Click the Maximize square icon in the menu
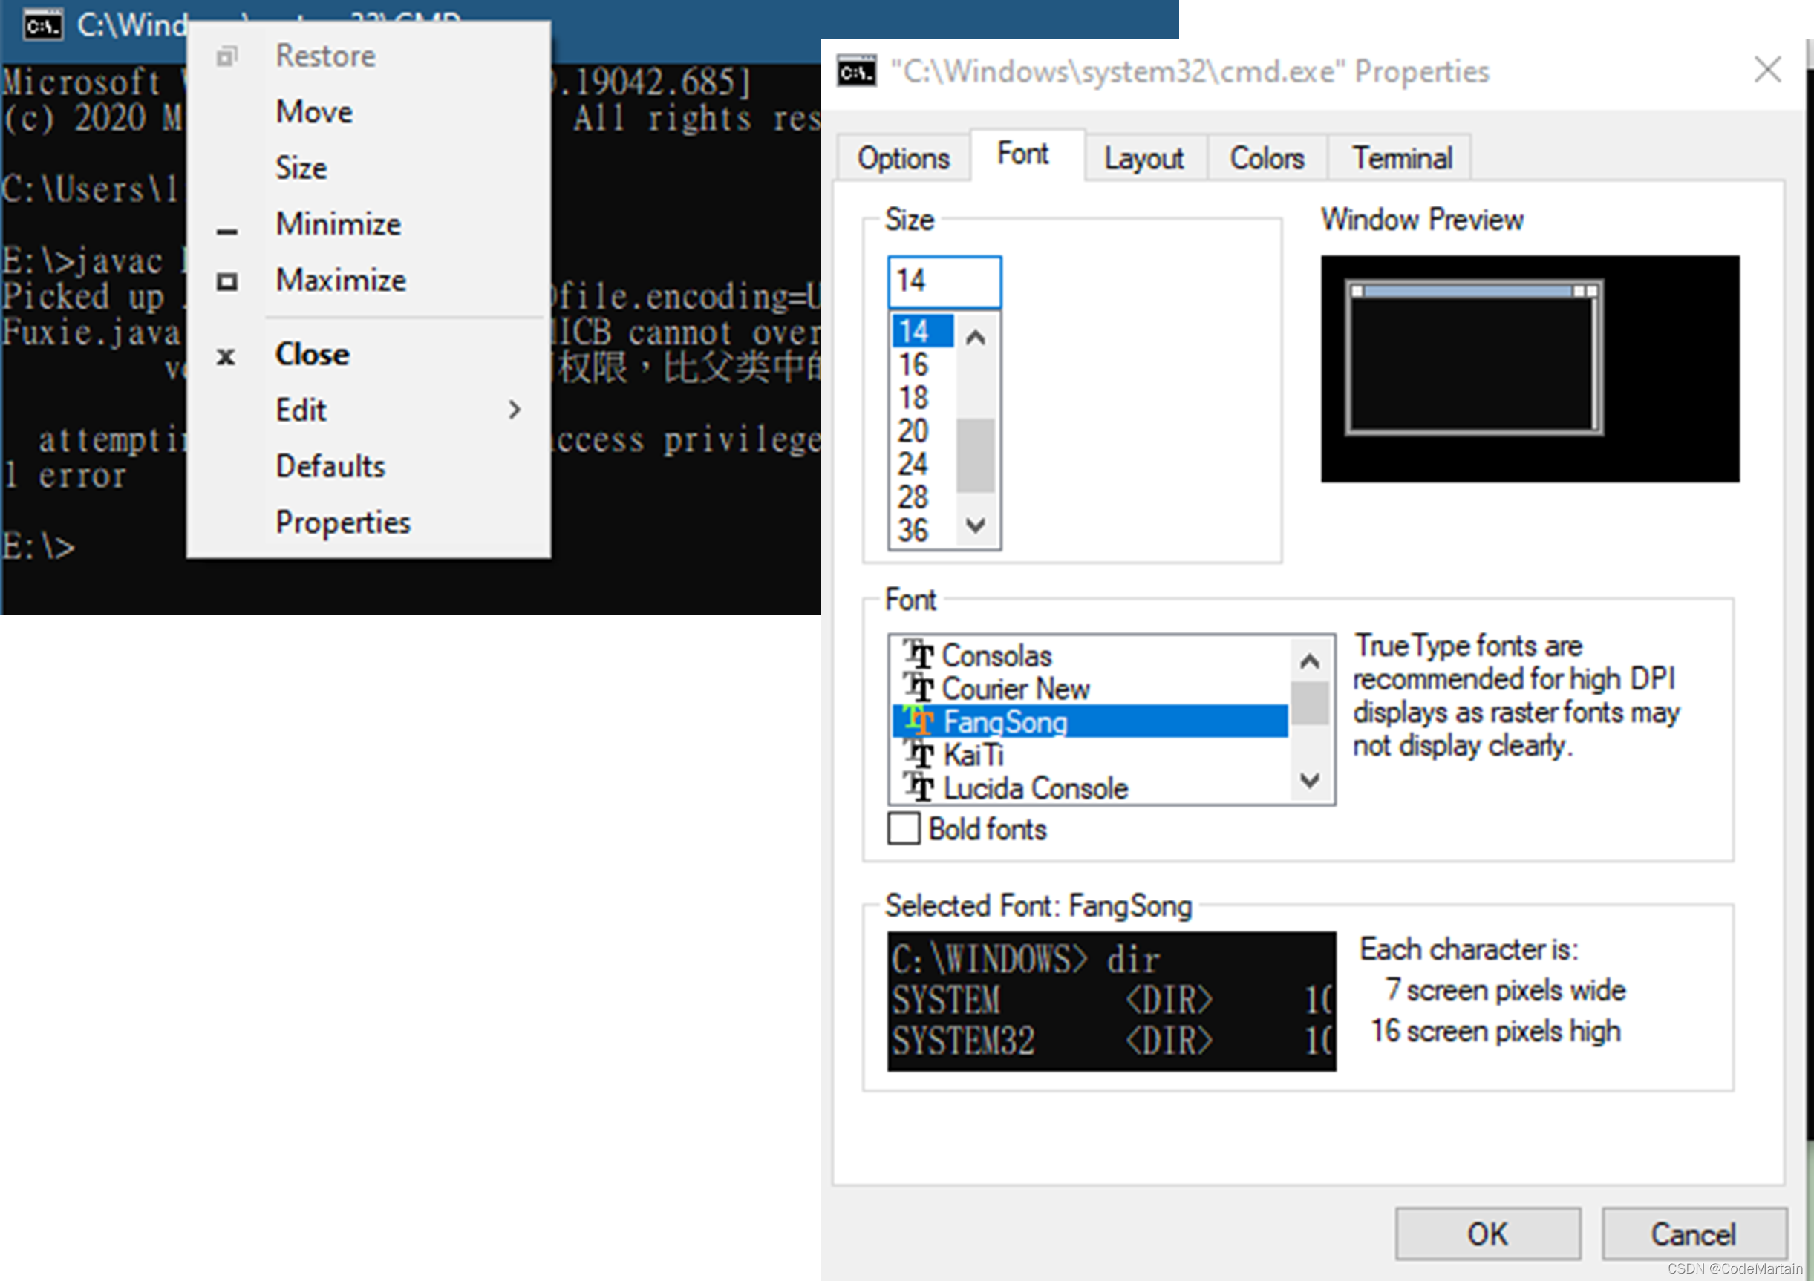Image resolution: width=1814 pixels, height=1281 pixels. tap(226, 281)
